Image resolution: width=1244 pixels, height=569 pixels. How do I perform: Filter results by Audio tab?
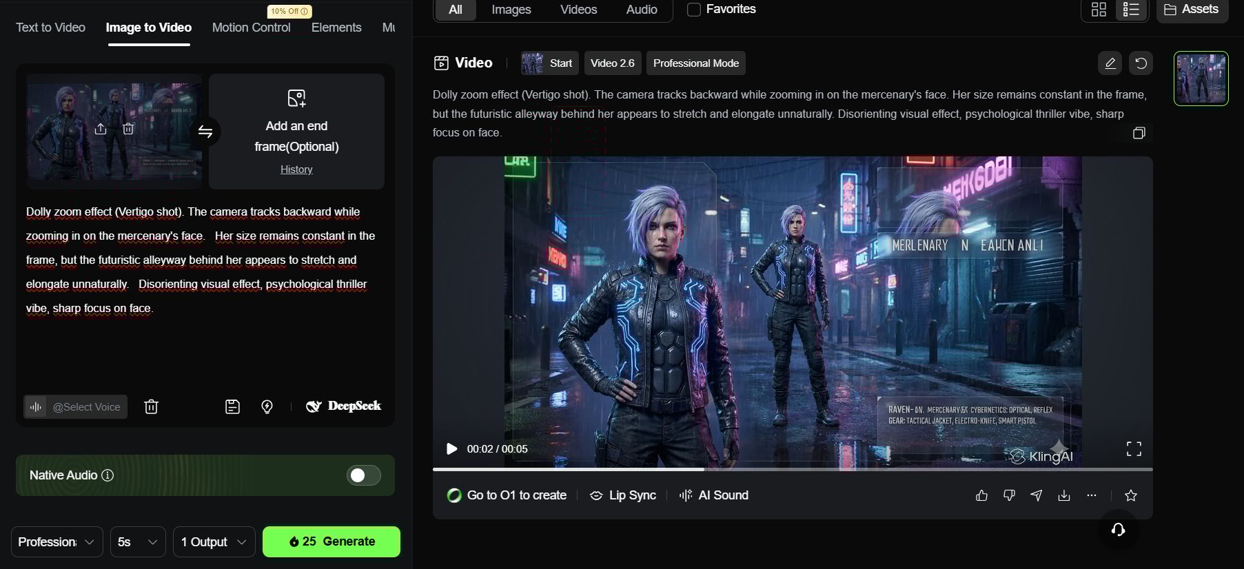coord(642,10)
